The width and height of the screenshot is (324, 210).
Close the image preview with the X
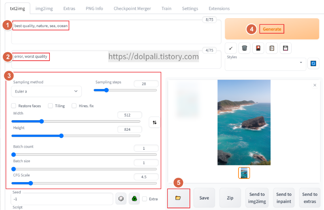point(315,85)
